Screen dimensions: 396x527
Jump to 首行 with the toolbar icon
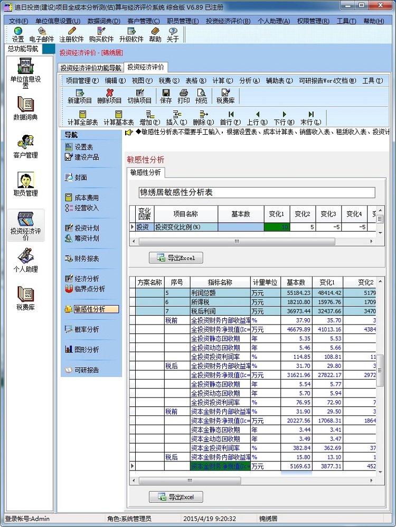pyautogui.click(x=231, y=118)
